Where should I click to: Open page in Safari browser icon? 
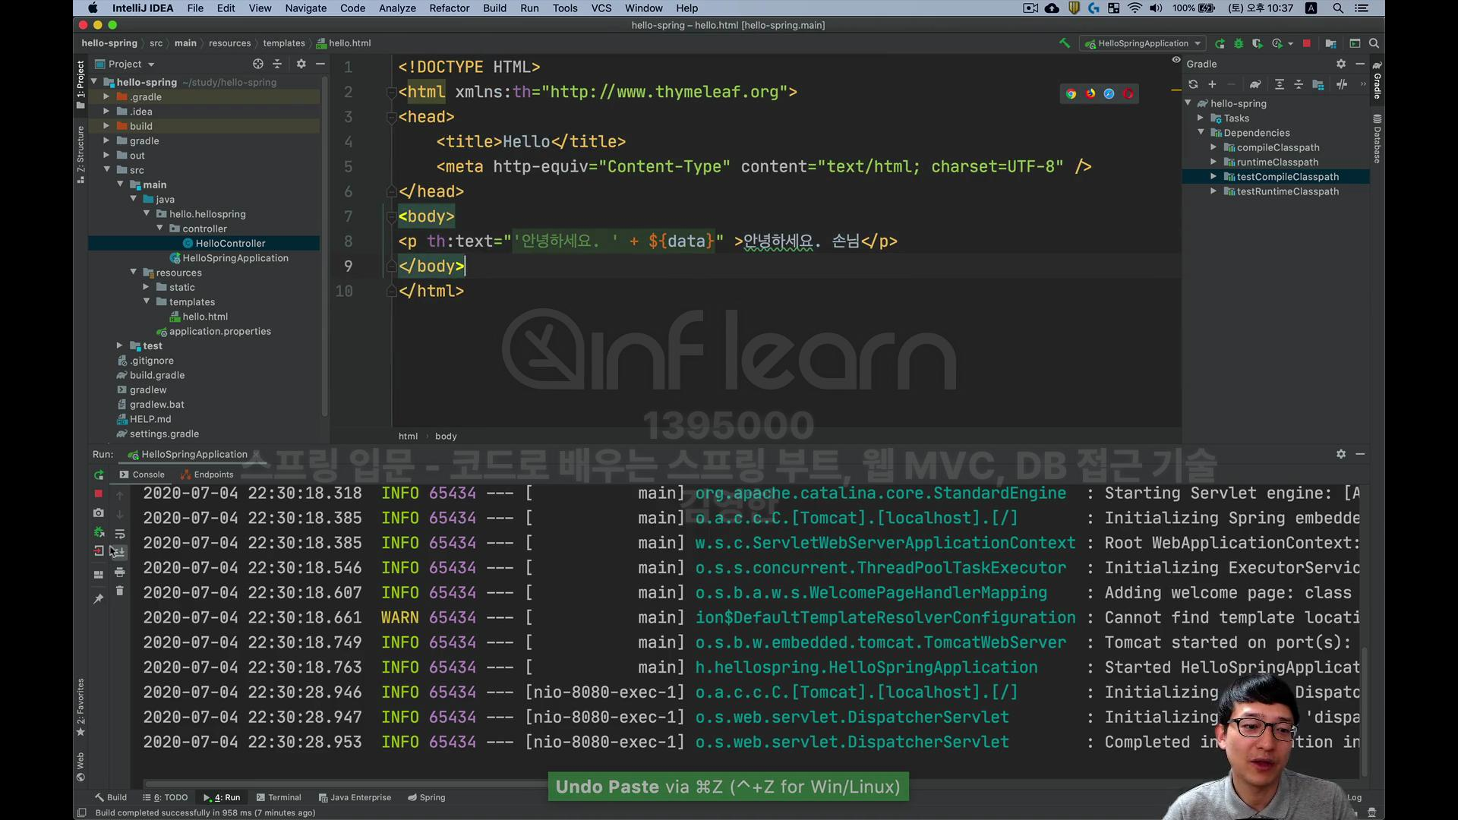click(x=1109, y=93)
